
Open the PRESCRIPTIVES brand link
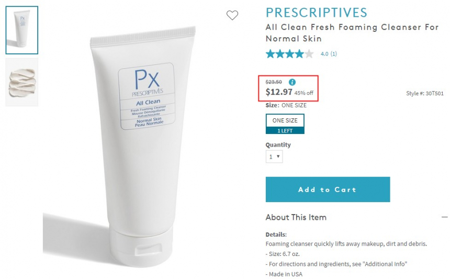click(x=316, y=13)
